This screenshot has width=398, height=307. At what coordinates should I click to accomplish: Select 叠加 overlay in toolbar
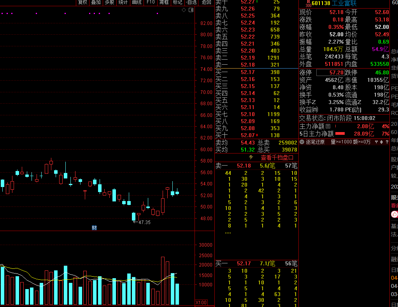pos(96,2)
